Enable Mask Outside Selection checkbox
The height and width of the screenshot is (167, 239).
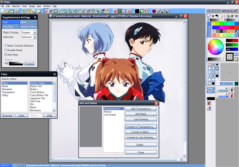tap(6, 46)
